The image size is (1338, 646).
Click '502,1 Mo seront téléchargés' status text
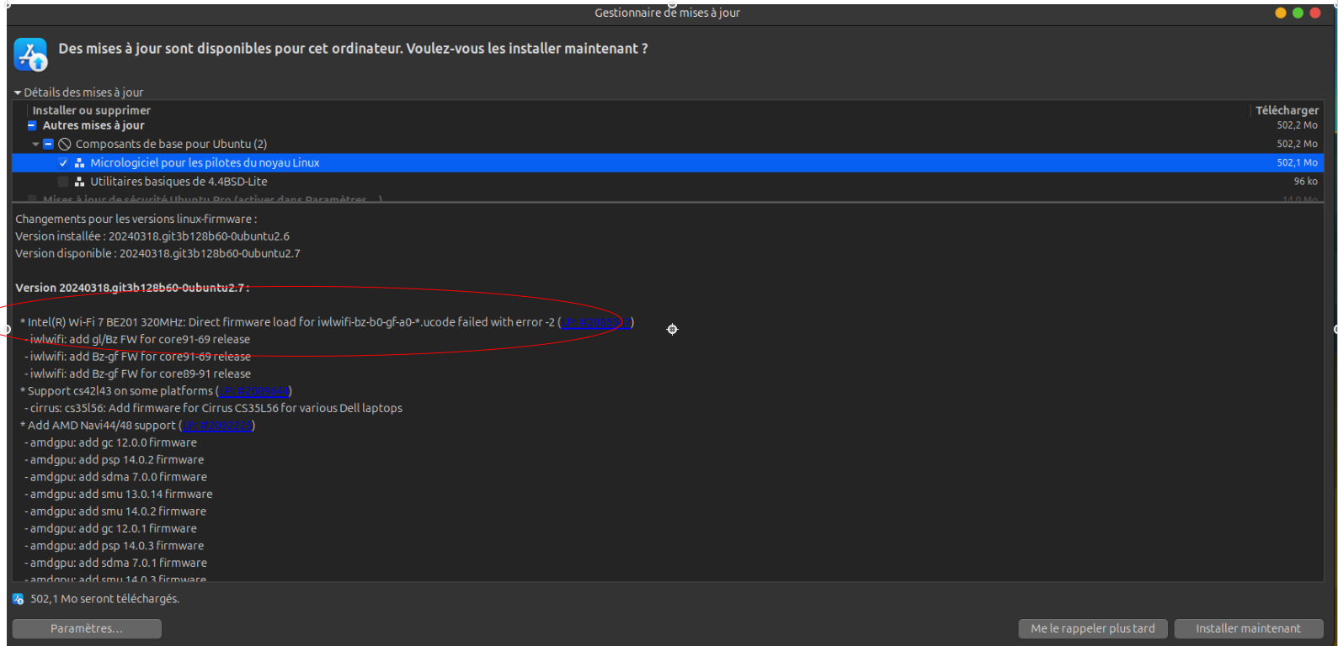[105, 599]
